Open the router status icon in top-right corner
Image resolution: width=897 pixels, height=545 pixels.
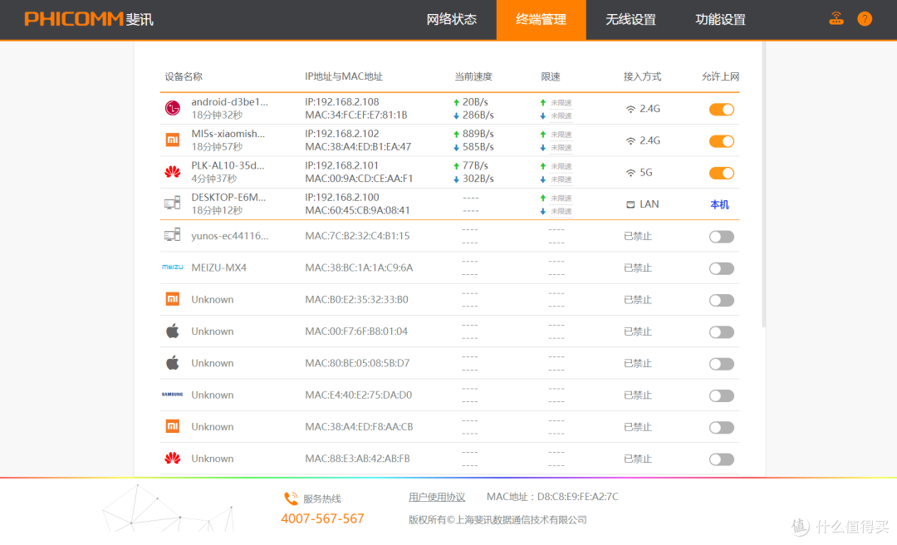[x=836, y=17]
